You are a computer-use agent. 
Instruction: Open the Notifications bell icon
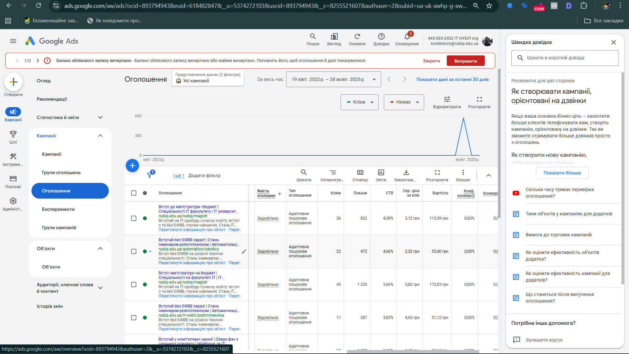point(407,37)
